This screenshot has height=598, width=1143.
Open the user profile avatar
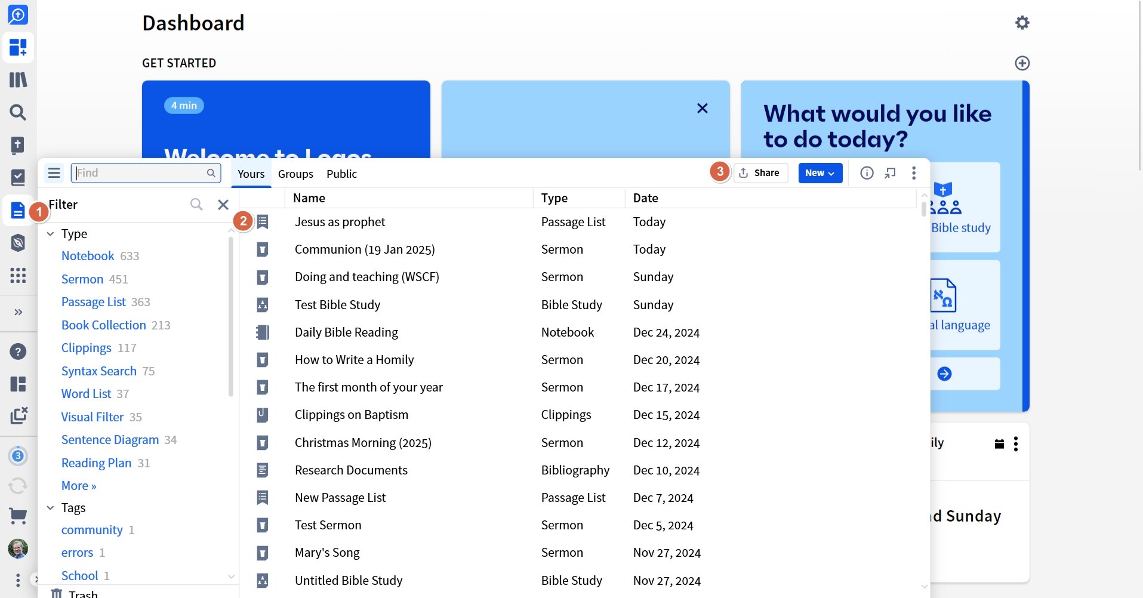pos(18,548)
